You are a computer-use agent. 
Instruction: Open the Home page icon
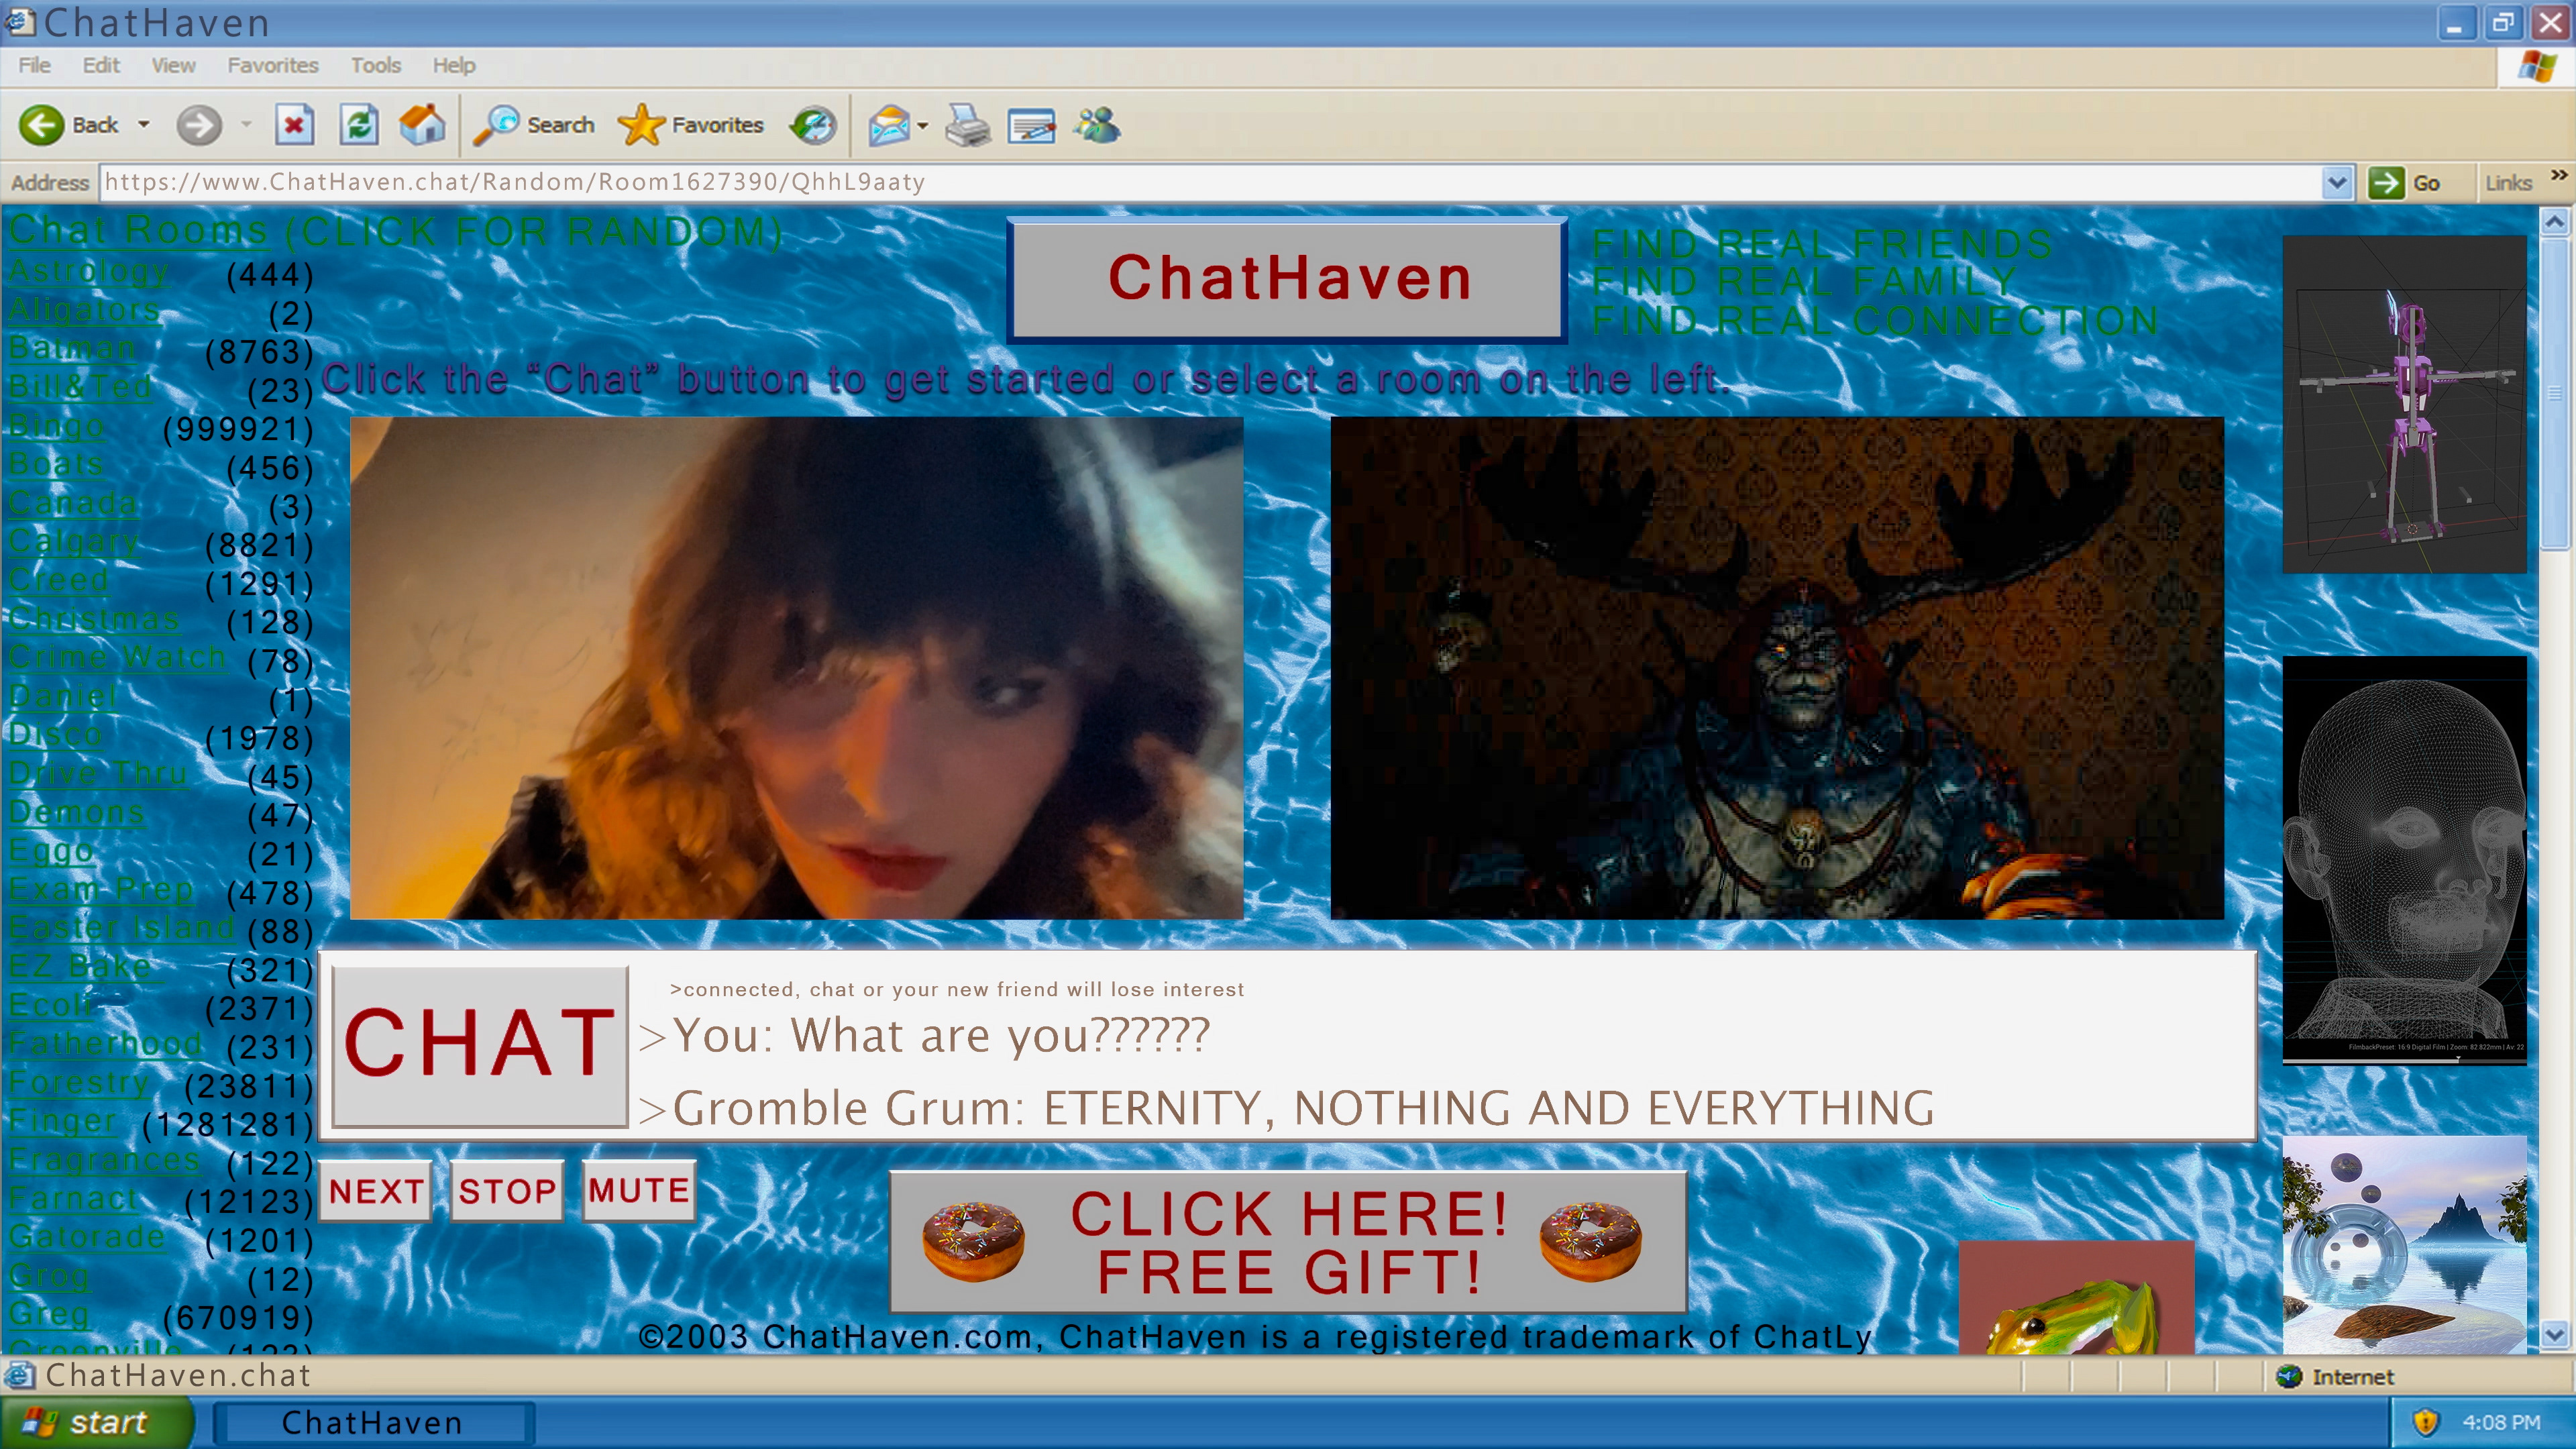click(x=422, y=125)
